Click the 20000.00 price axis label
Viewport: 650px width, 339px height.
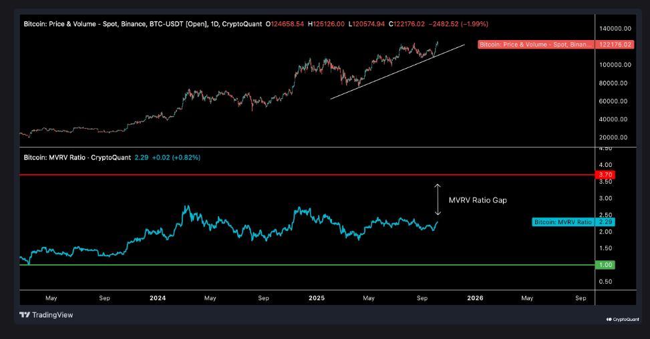click(x=613, y=137)
